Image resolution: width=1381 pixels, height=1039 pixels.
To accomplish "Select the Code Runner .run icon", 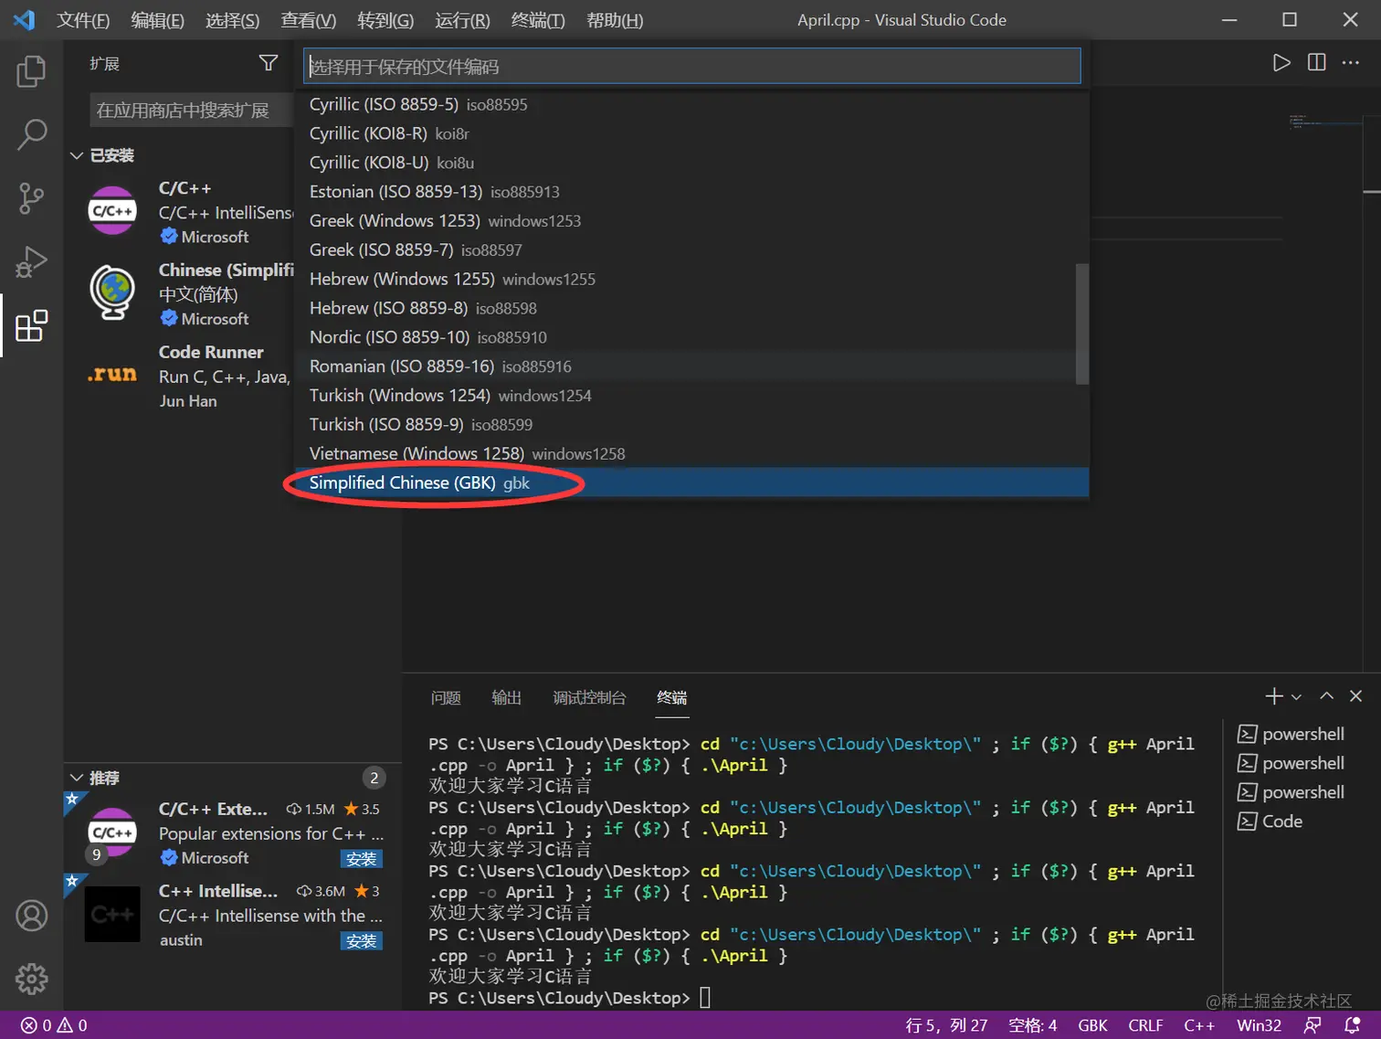I will (112, 375).
